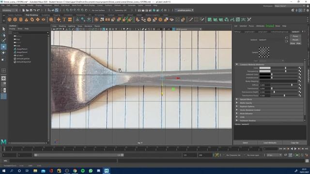Click the New Scene icon
Viewport: 310px width, 174px height.
point(23,10)
